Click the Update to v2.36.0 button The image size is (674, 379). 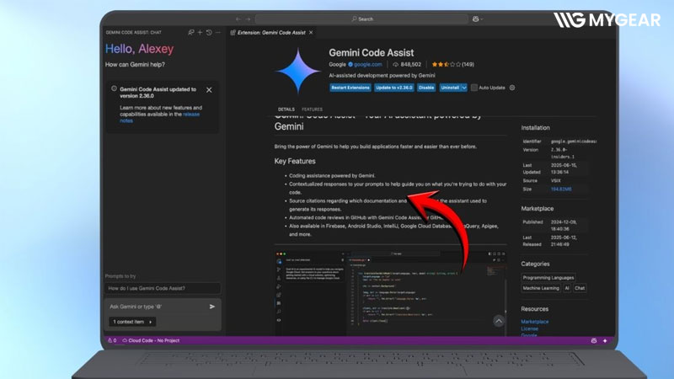coord(393,88)
